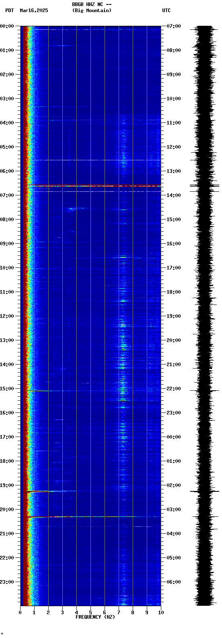Click the UTC '22:00' time tick label
This screenshot has width=222, height=638.
[x=173, y=389]
